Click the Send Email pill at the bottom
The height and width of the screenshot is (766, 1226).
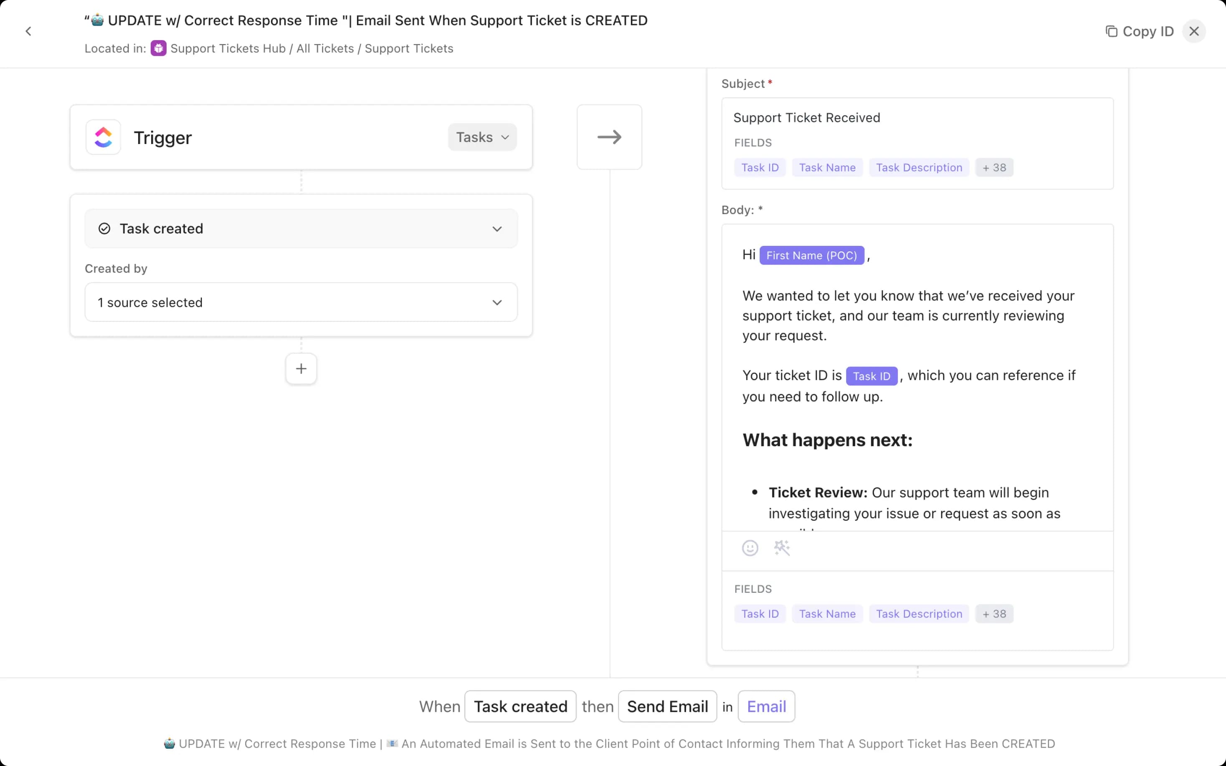click(667, 706)
